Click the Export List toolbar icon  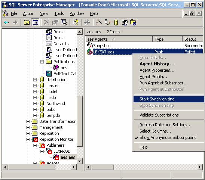coord(64,22)
